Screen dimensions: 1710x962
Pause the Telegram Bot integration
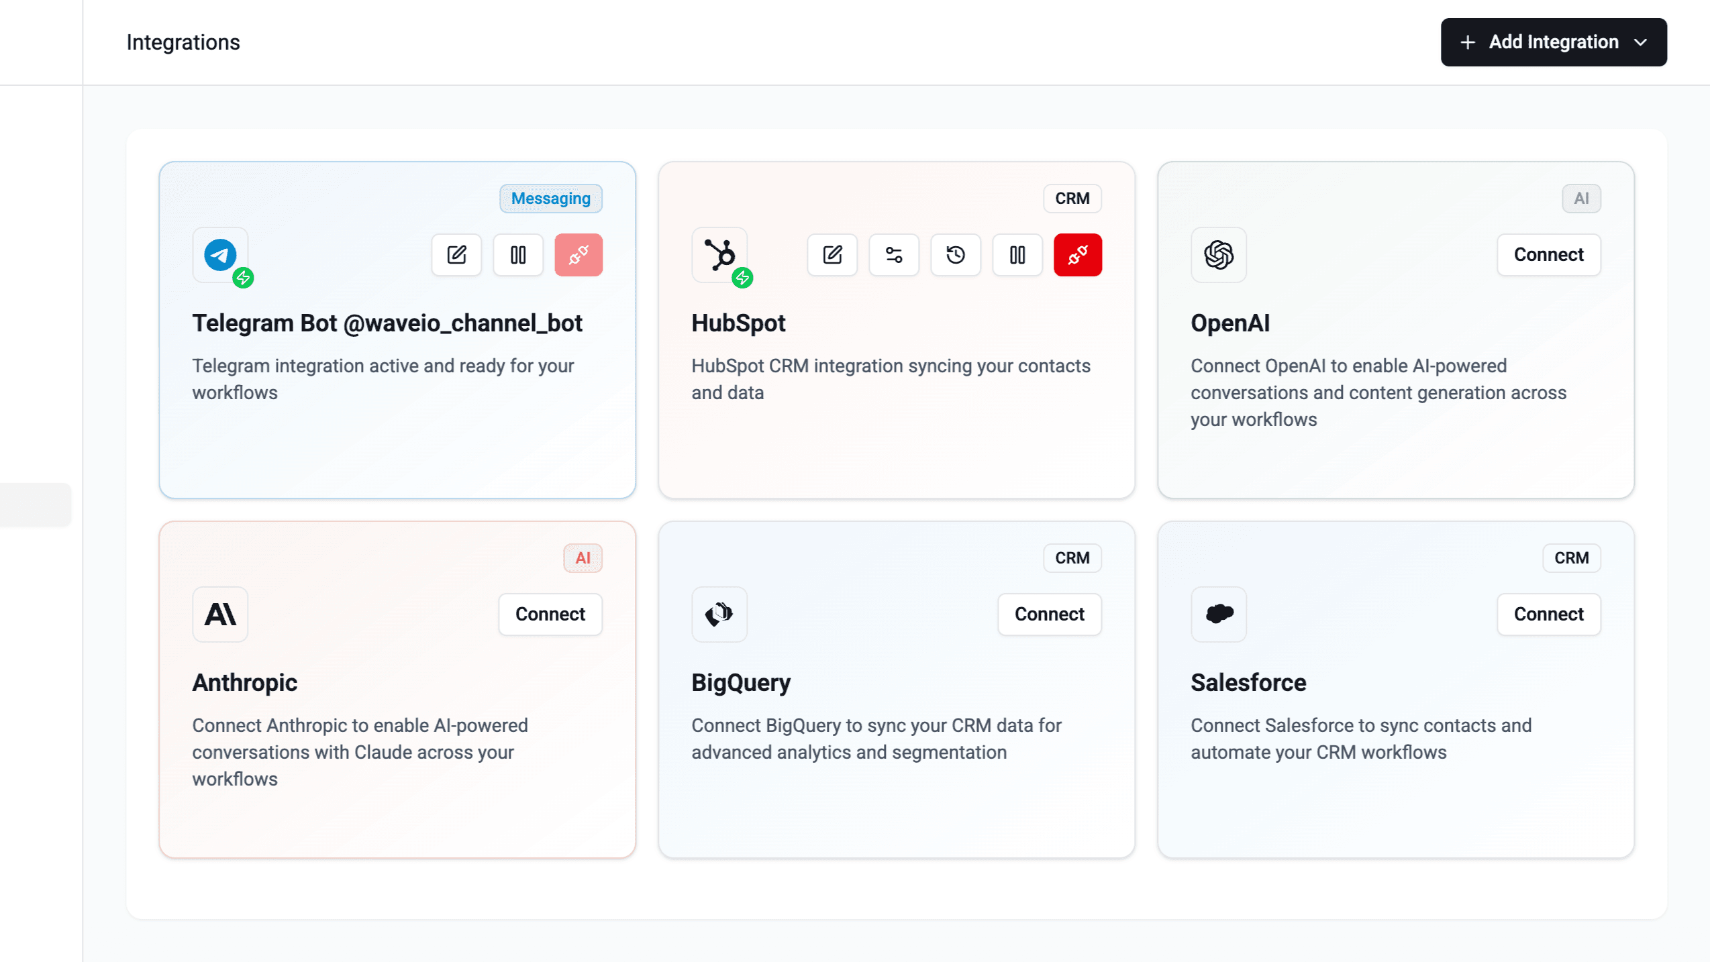pyautogui.click(x=517, y=255)
